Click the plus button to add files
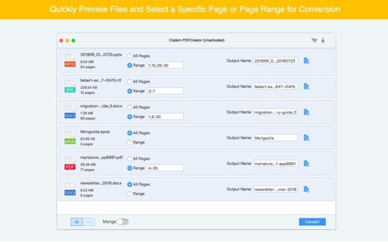The height and width of the screenshot is (242, 388). [76, 222]
